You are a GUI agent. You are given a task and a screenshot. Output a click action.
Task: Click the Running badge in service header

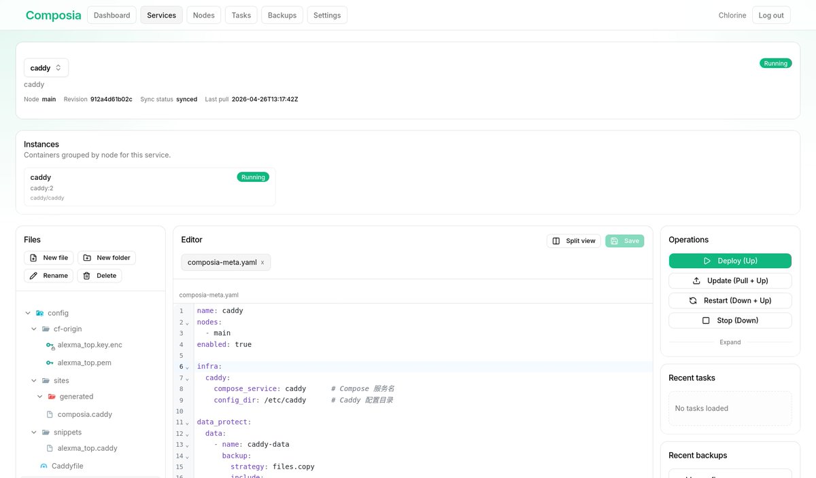coord(775,63)
